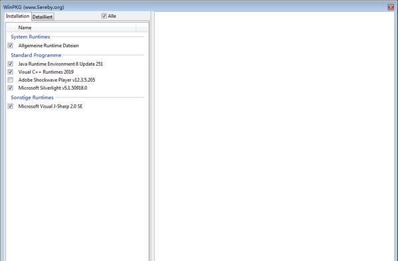Switch to the Installation tab
This screenshot has width=398, height=261.
[17, 16]
